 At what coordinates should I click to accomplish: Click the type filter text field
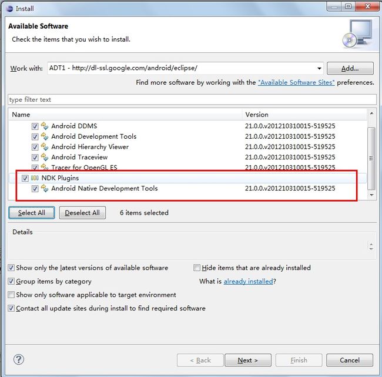pos(192,99)
